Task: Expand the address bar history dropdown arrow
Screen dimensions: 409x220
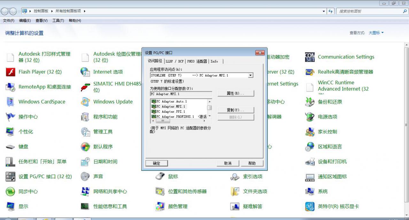Action: [x=324, y=11]
